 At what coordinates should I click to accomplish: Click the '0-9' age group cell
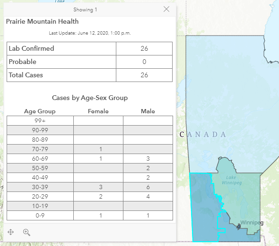(x=40, y=216)
